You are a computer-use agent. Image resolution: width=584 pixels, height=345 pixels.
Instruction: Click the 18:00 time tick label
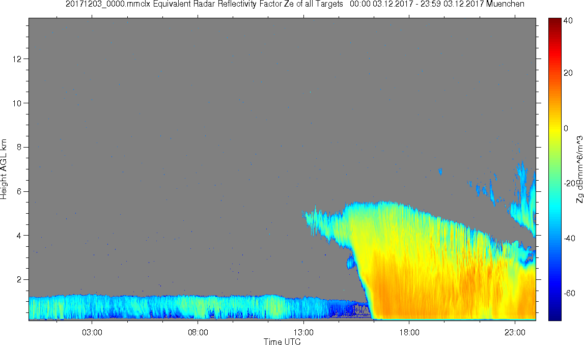tap(409, 332)
